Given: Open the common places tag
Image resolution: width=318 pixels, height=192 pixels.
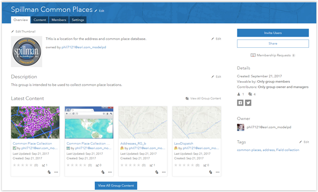Looking at the screenshot, I should (x=249, y=150).
